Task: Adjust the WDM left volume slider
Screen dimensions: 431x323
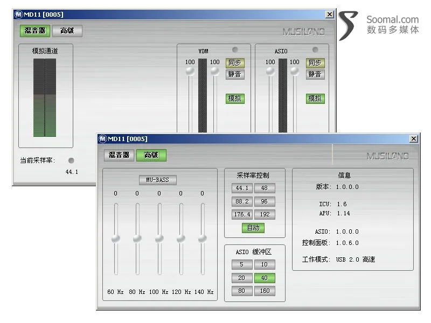Action: pos(190,72)
